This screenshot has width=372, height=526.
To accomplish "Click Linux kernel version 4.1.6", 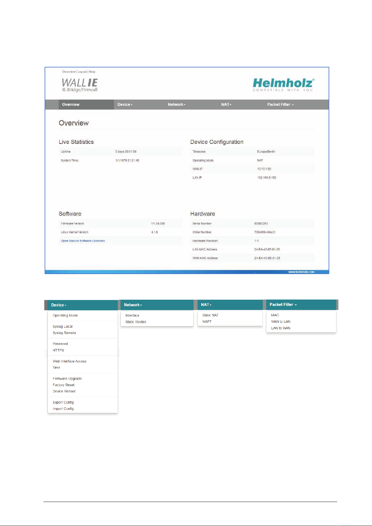I will tap(154, 232).
